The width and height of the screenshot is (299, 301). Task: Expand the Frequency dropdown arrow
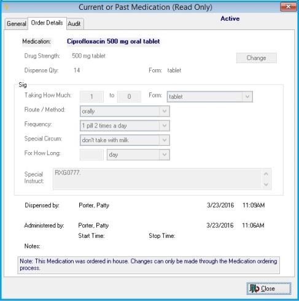[x=165, y=126]
